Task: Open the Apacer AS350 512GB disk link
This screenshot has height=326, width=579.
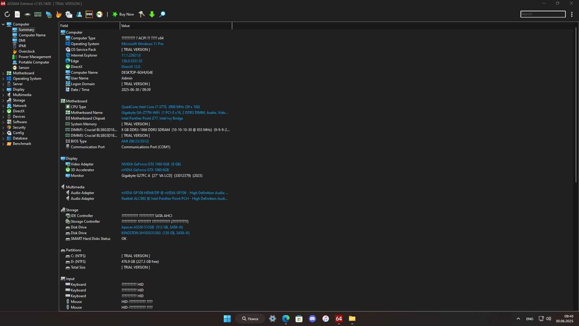Action: click(x=152, y=228)
